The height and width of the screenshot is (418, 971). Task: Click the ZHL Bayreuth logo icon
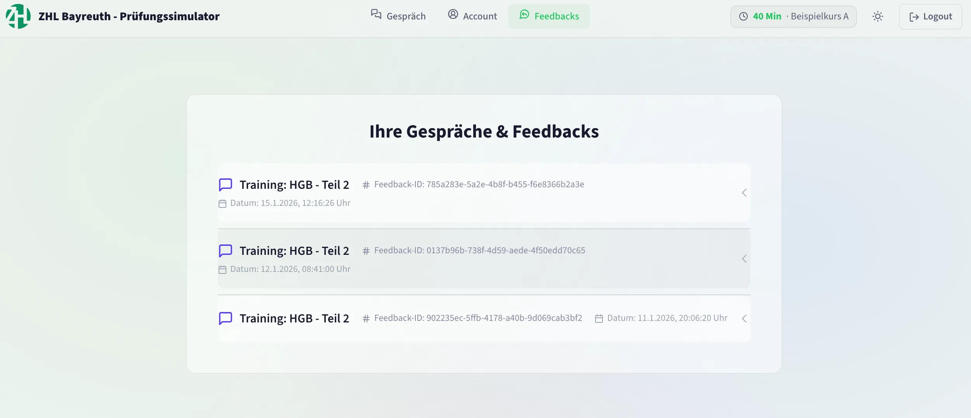[18, 16]
